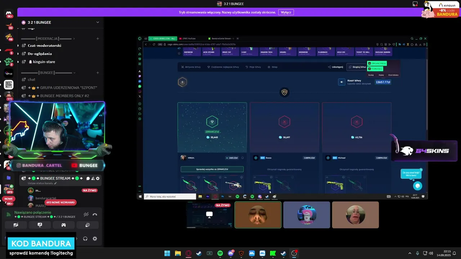461x259 pixels.
Task: Select the highlighted speaker's video tile
Action: click(x=258, y=215)
